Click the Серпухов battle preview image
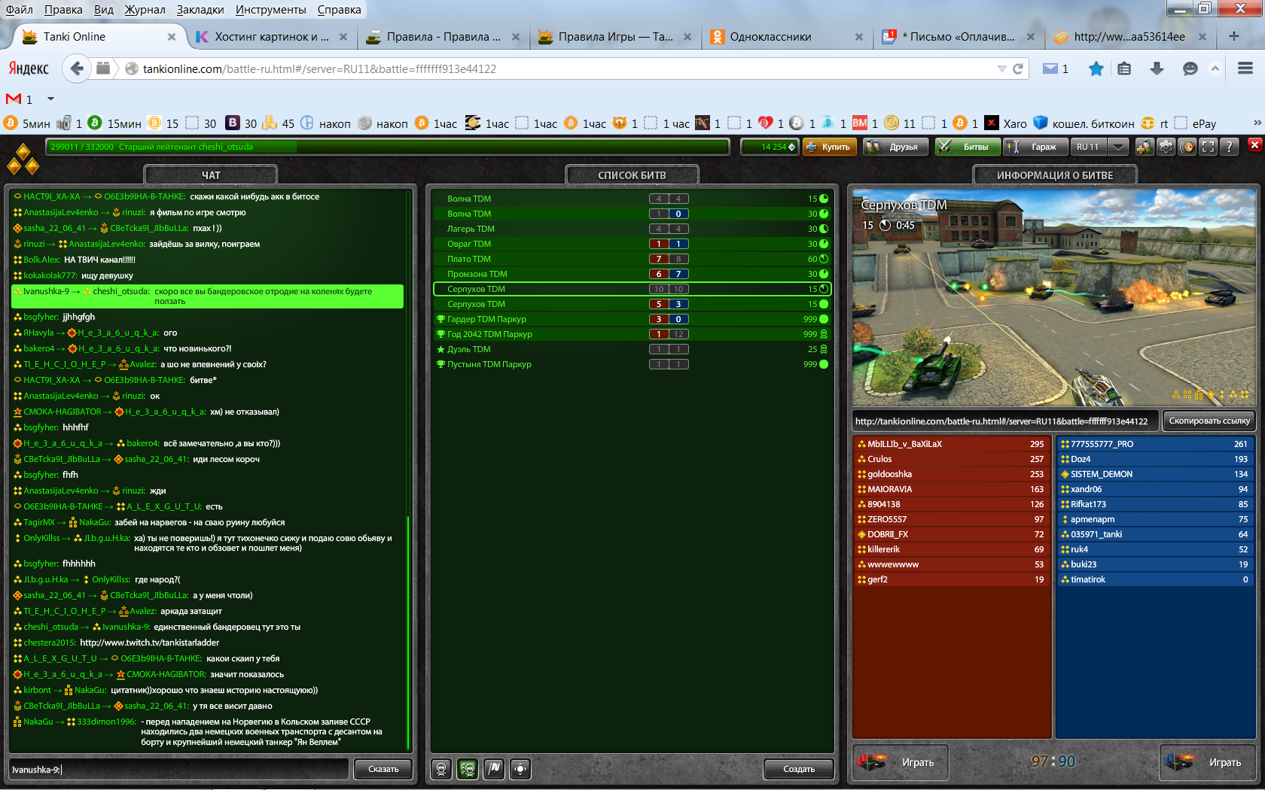 click(x=1054, y=298)
